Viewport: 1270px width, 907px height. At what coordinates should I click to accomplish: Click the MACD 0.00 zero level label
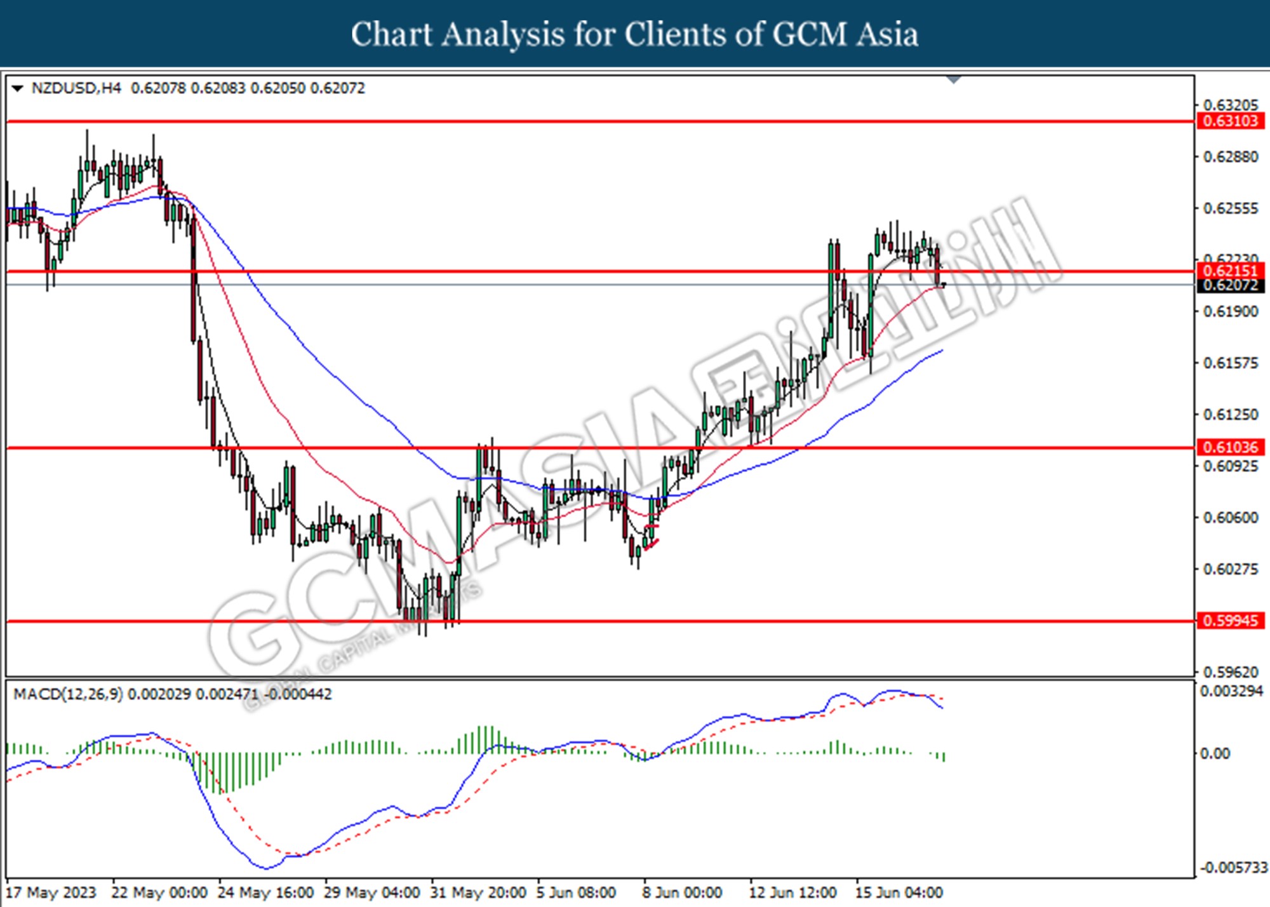click(x=1215, y=753)
